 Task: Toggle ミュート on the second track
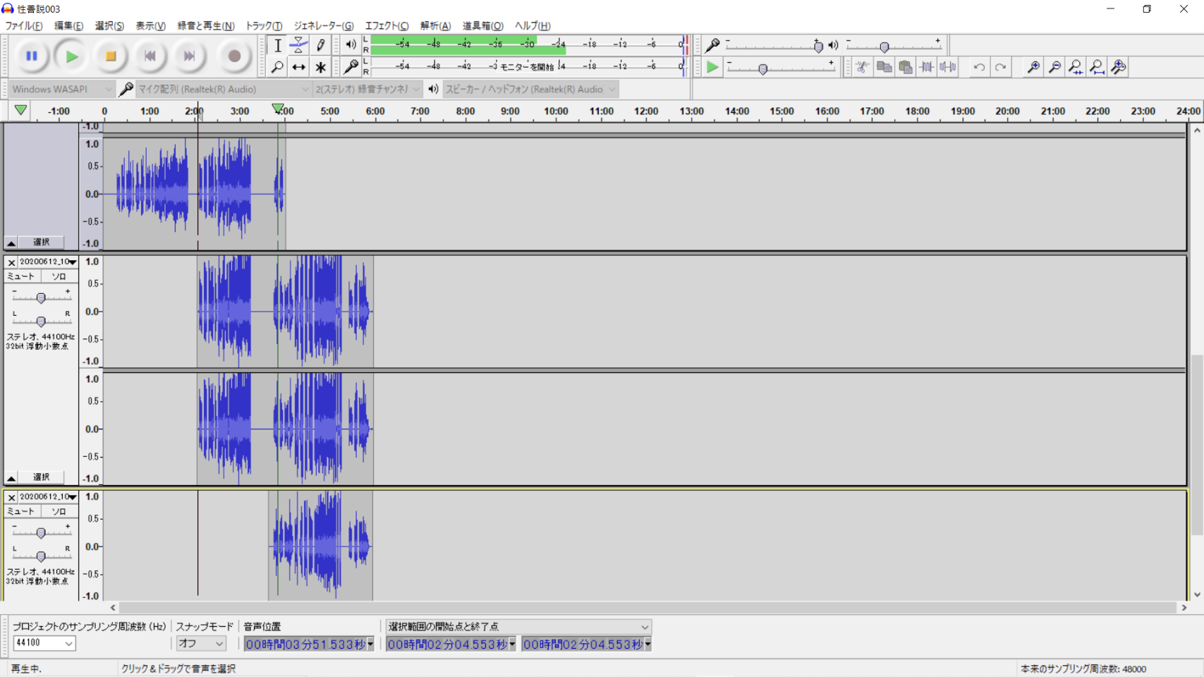(x=21, y=276)
